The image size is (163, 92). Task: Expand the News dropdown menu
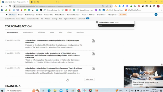21,15
